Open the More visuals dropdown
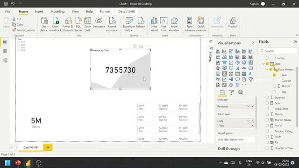The width and height of the screenshot is (299, 168). tap(174, 24)
